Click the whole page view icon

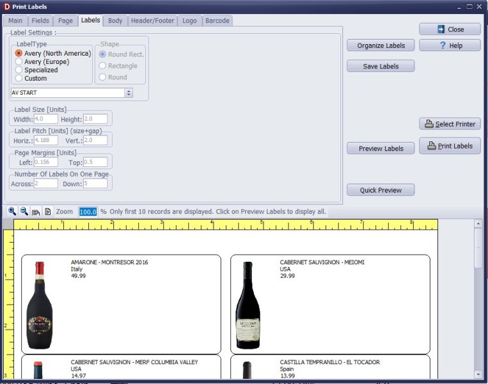[x=47, y=211]
